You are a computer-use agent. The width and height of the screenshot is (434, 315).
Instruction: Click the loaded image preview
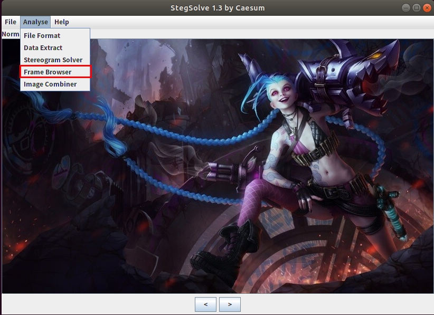point(218,166)
